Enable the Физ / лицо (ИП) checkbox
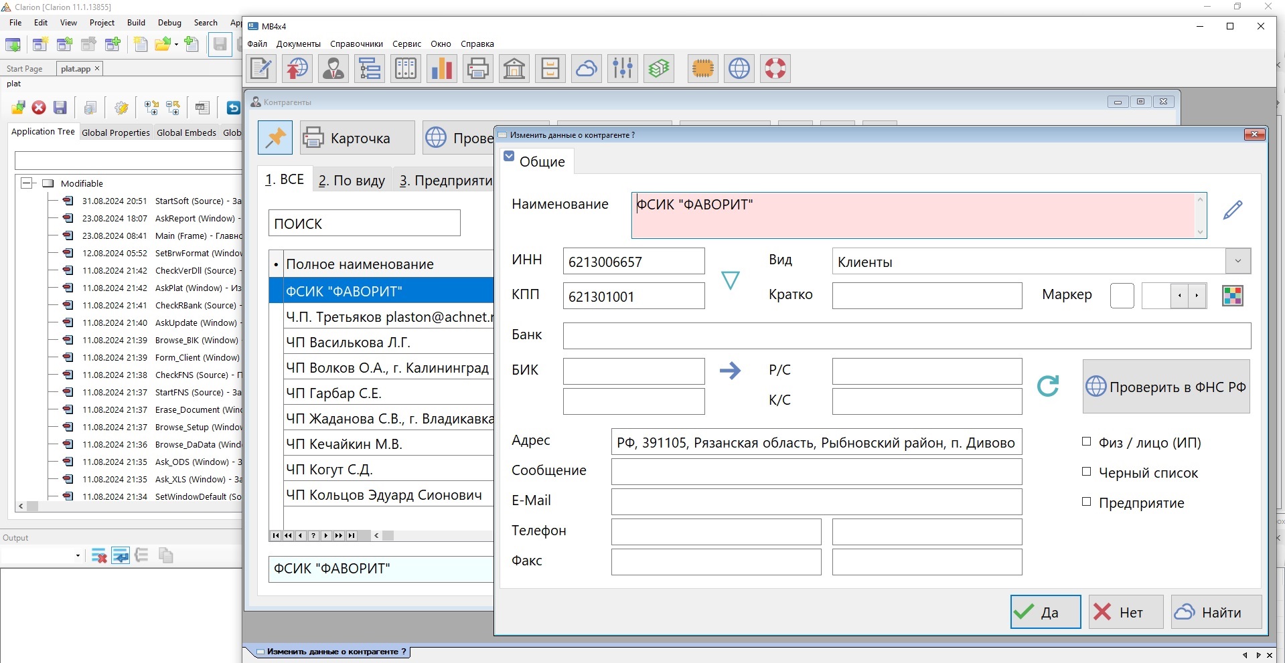Viewport: 1285px width, 663px height. click(1087, 442)
